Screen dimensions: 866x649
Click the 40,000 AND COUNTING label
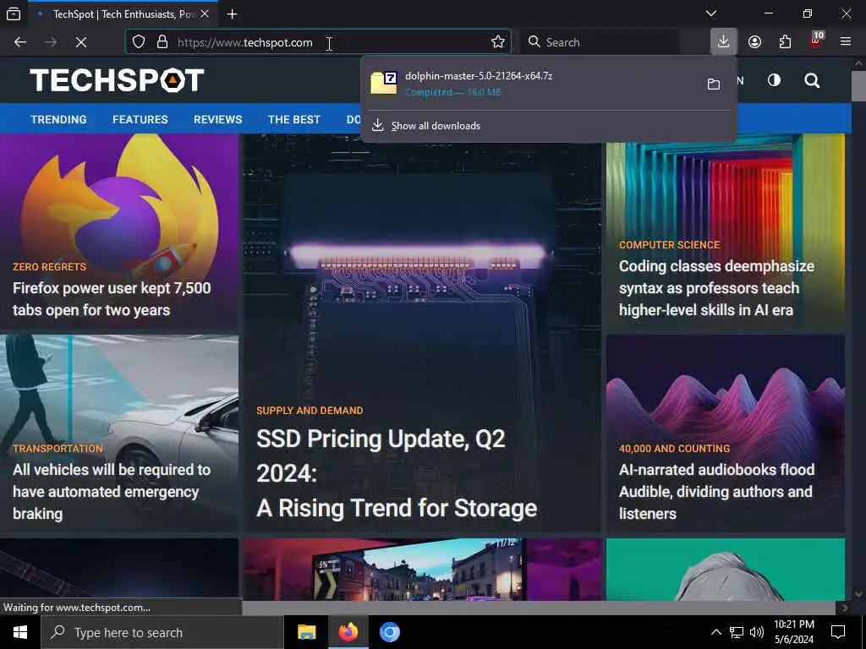[674, 449]
